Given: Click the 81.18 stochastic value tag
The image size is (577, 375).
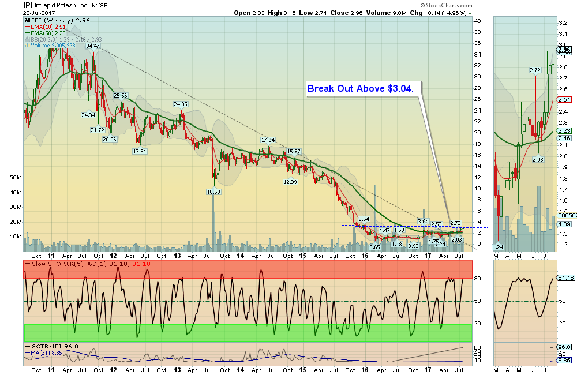Looking at the screenshot, I should coord(565,278).
